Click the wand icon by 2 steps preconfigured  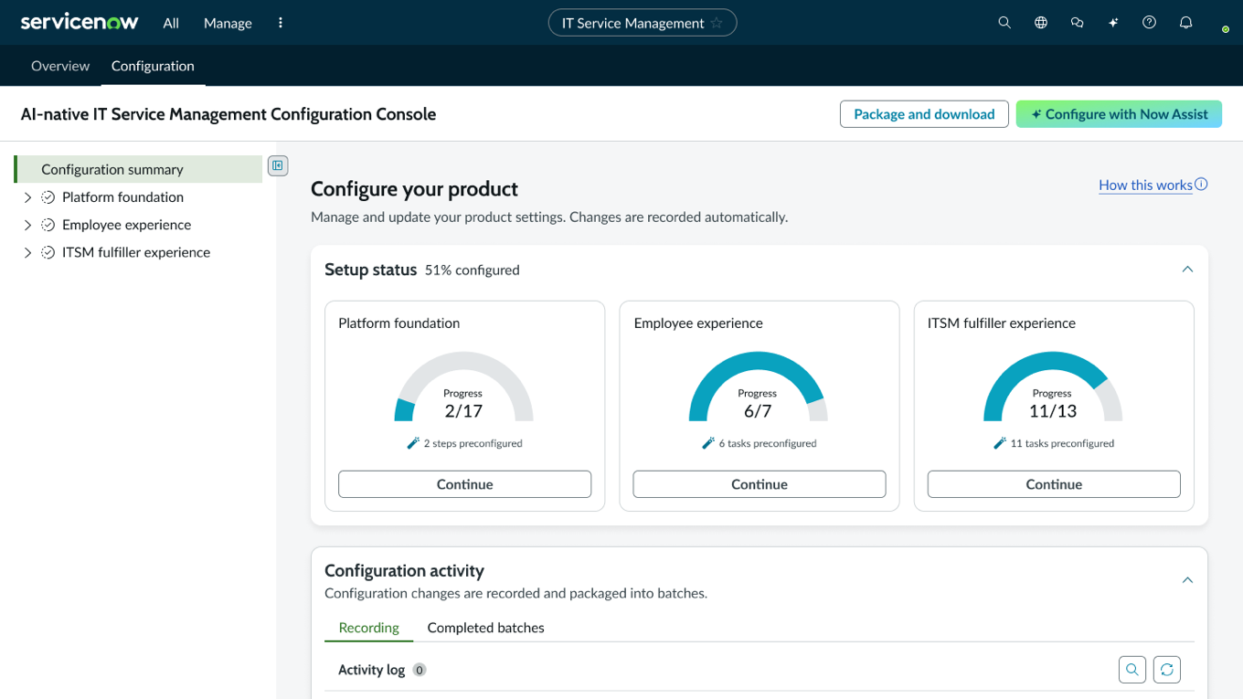coord(413,443)
